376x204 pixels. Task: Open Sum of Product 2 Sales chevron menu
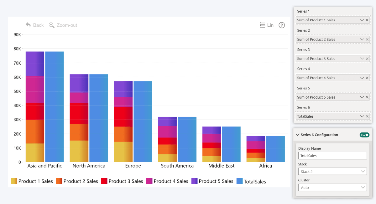(362, 40)
